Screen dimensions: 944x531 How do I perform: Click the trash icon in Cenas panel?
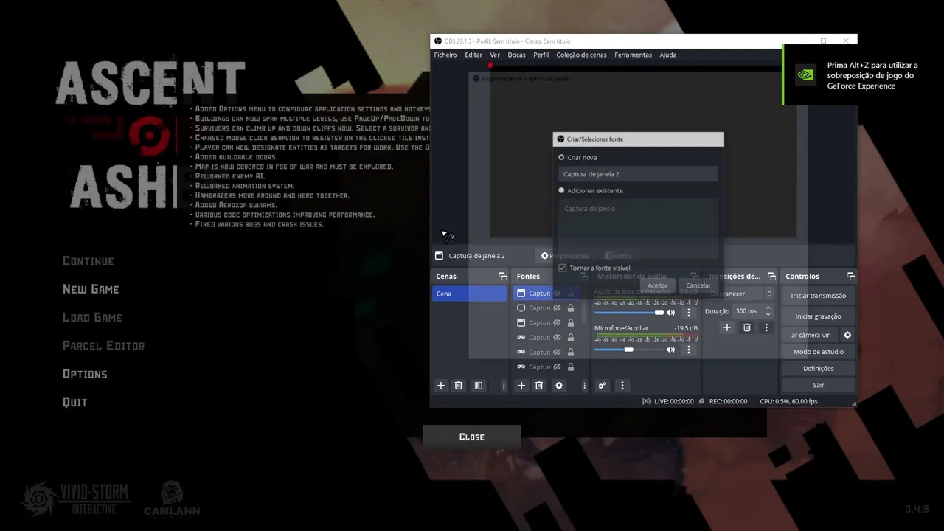458,386
